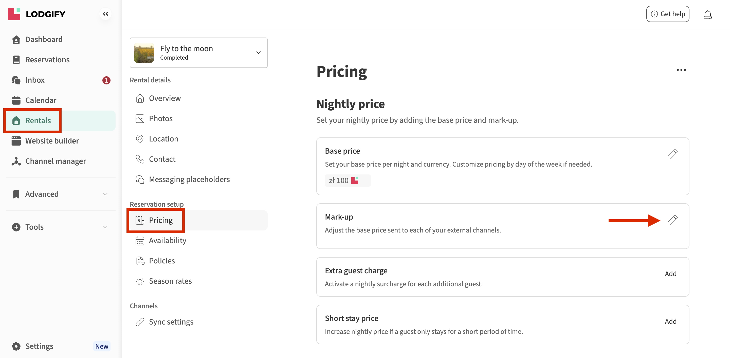Screen dimensions: 730x358
Task: Click the Get help button
Action: tap(667, 14)
